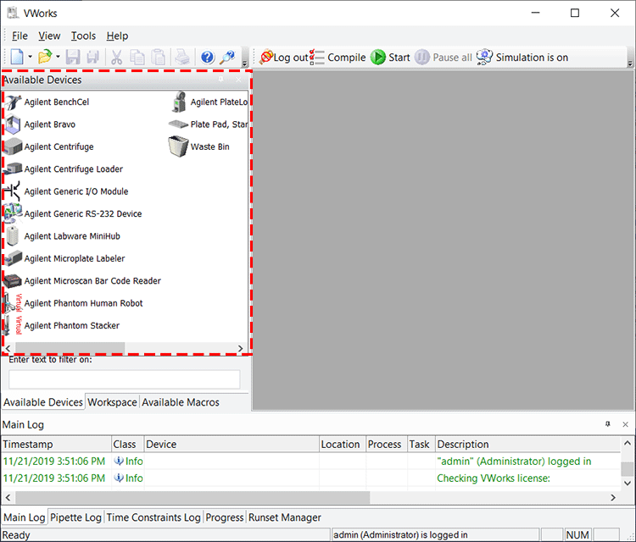Open the Runset Manager tab
Image resolution: width=636 pixels, height=542 pixels.
[x=285, y=517]
